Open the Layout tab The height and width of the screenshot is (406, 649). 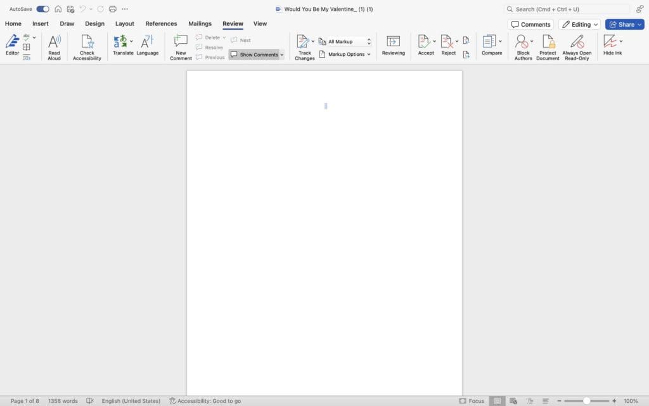[x=124, y=24]
